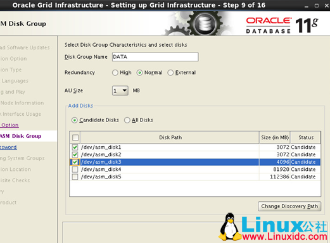Minimize the installer window
This screenshot has height=243, width=330.
307,6
